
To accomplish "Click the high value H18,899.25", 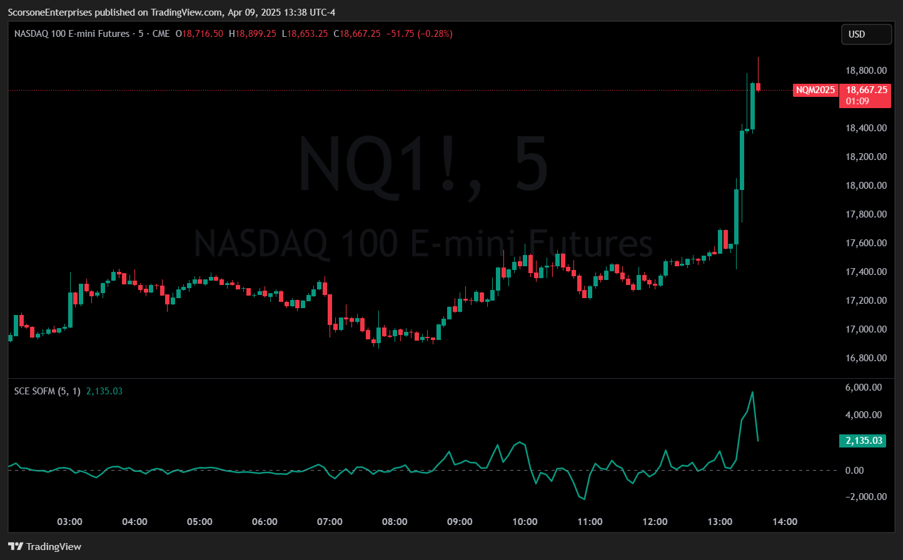I will [253, 34].
